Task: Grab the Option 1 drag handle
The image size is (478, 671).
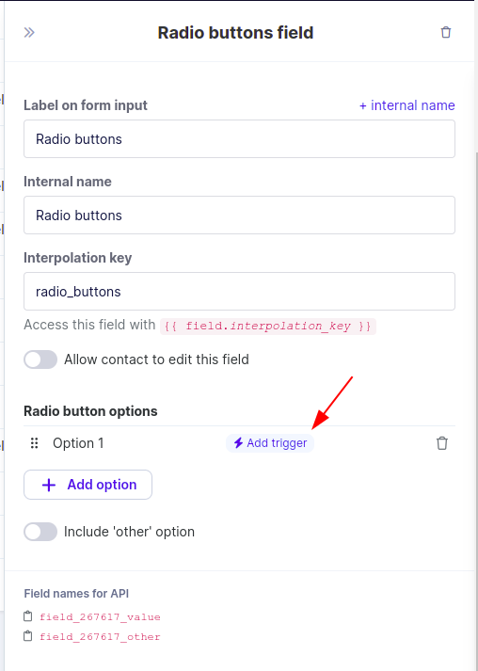Action: coord(34,443)
